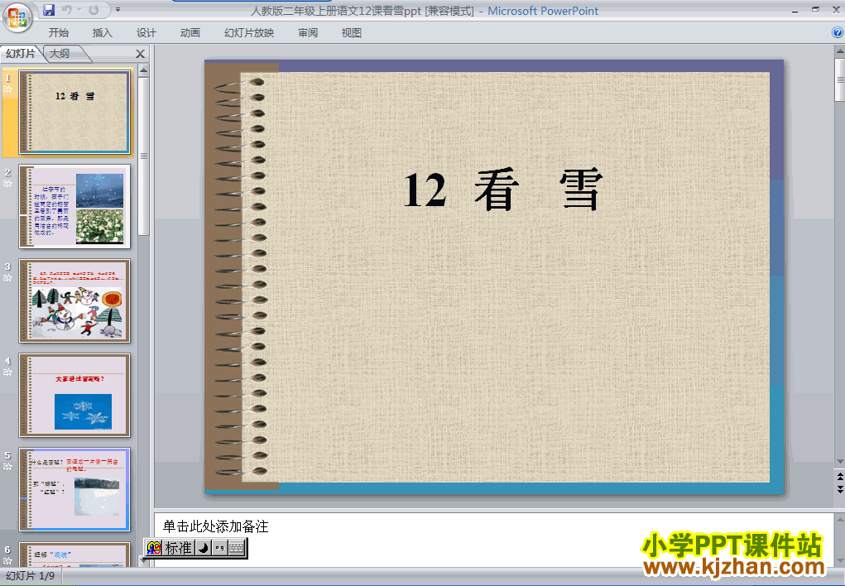Click the notes pane scroll-up arrow
Image resolution: width=845 pixels, height=586 pixels.
click(839, 520)
